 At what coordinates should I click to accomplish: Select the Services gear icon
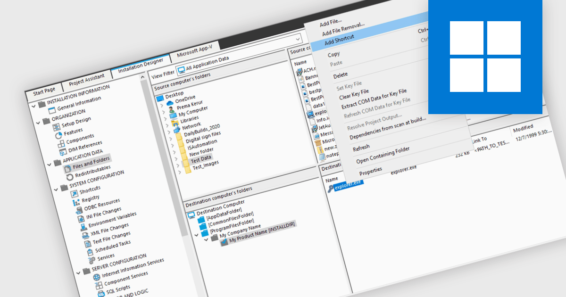92,260
